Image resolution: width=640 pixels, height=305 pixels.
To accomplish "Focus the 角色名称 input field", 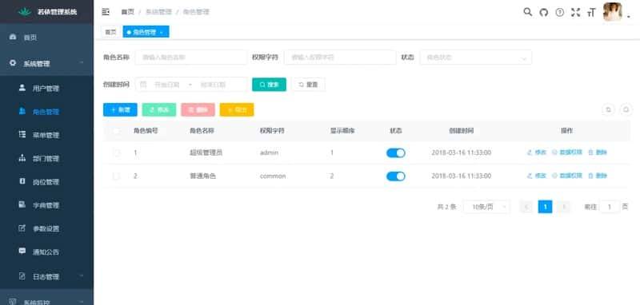I will (x=190, y=57).
